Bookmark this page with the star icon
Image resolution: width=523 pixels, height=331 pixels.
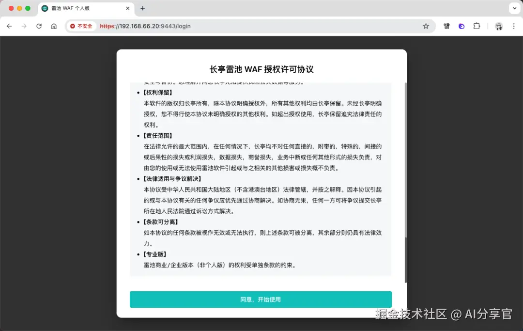tap(426, 26)
